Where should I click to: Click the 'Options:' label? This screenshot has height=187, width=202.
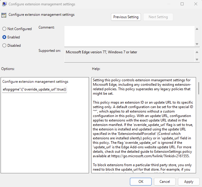pyautogui.click(x=8, y=69)
